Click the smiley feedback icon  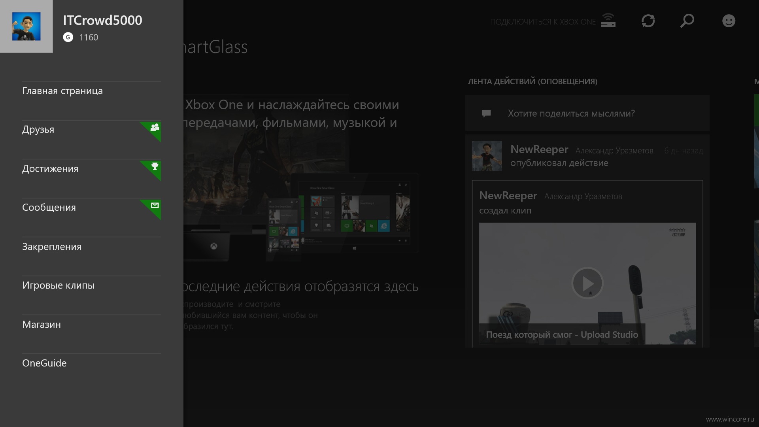pyautogui.click(x=729, y=21)
